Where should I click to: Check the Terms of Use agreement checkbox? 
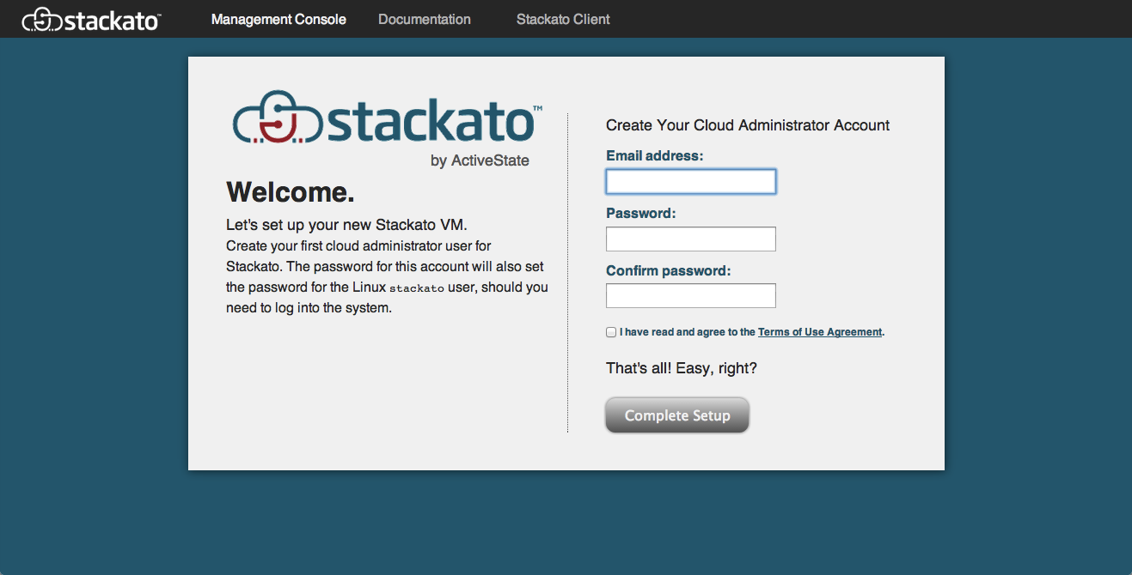coord(611,332)
